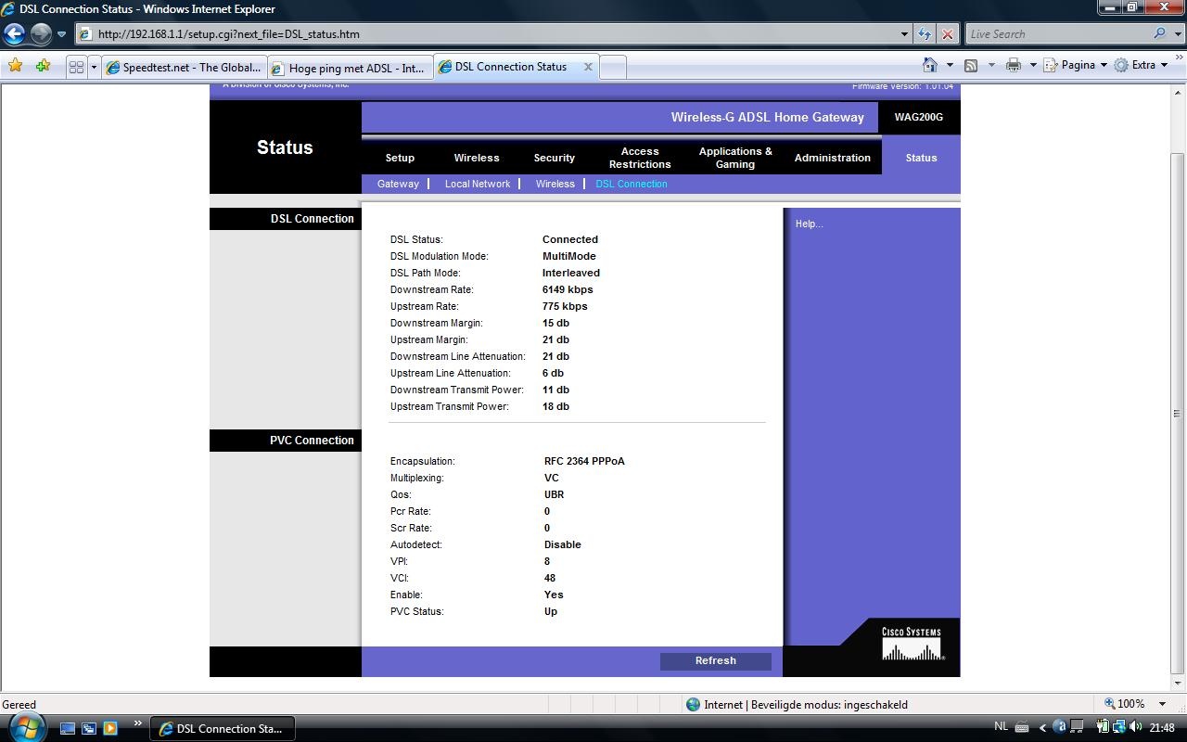
Task: Open the Setup router tab
Action: [400, 158]
